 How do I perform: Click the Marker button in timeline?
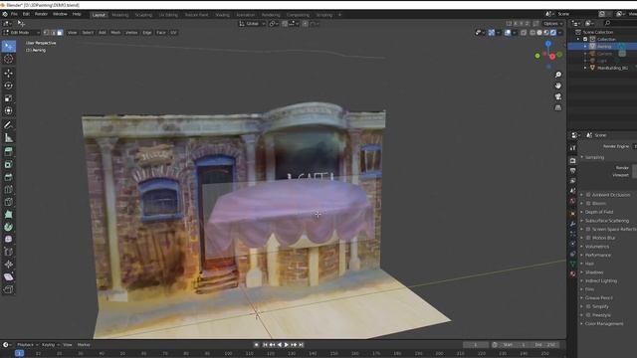click(84, 345)
